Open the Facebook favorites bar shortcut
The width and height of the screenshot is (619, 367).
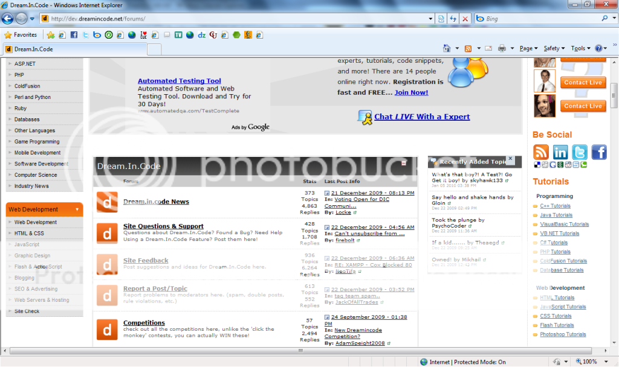click(x=74, y=34)
